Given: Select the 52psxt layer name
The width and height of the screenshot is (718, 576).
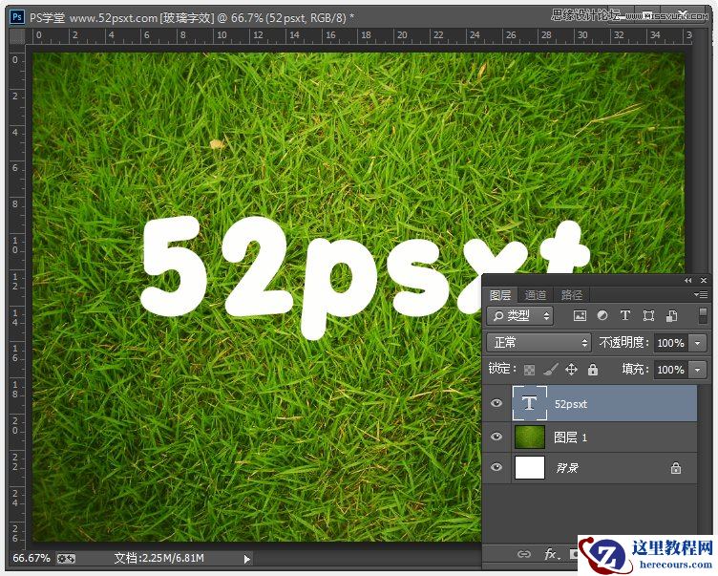Looking at the screenshot, I should 571,404.
